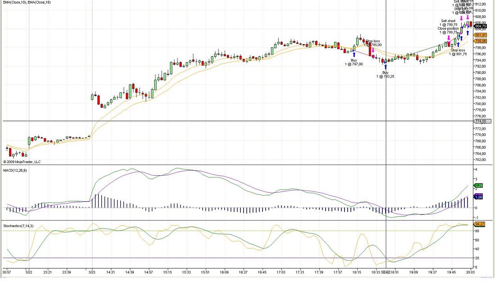The height and width of the screenshot is (282, 495).
Task: Click the 14:57 time axis label
Action: [149, 272]
